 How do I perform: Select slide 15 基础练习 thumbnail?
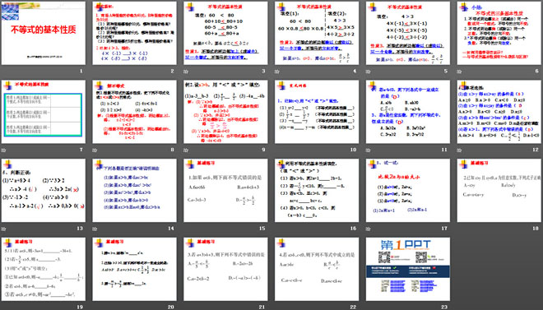(x=225, y=190)
